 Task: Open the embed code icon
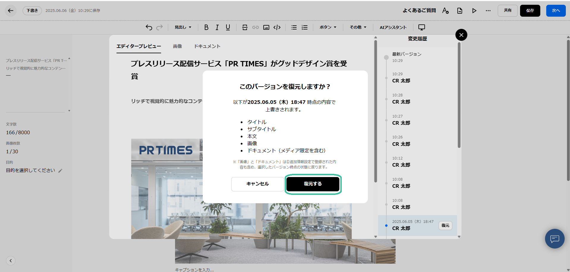(277, 27)
